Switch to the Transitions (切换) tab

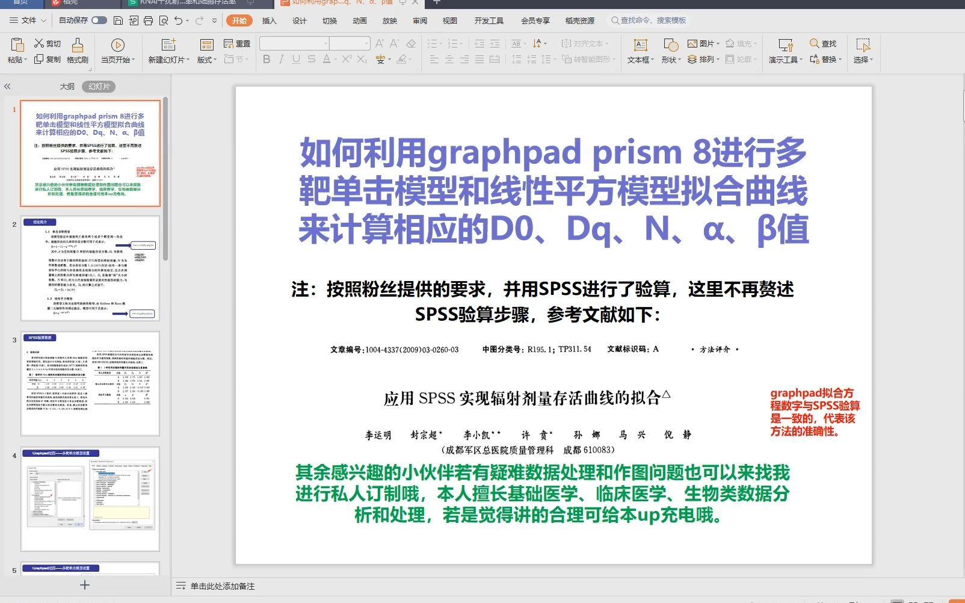click(330, 20)
